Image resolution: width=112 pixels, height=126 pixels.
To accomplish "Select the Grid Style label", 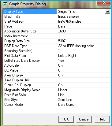I will point(11,100).
